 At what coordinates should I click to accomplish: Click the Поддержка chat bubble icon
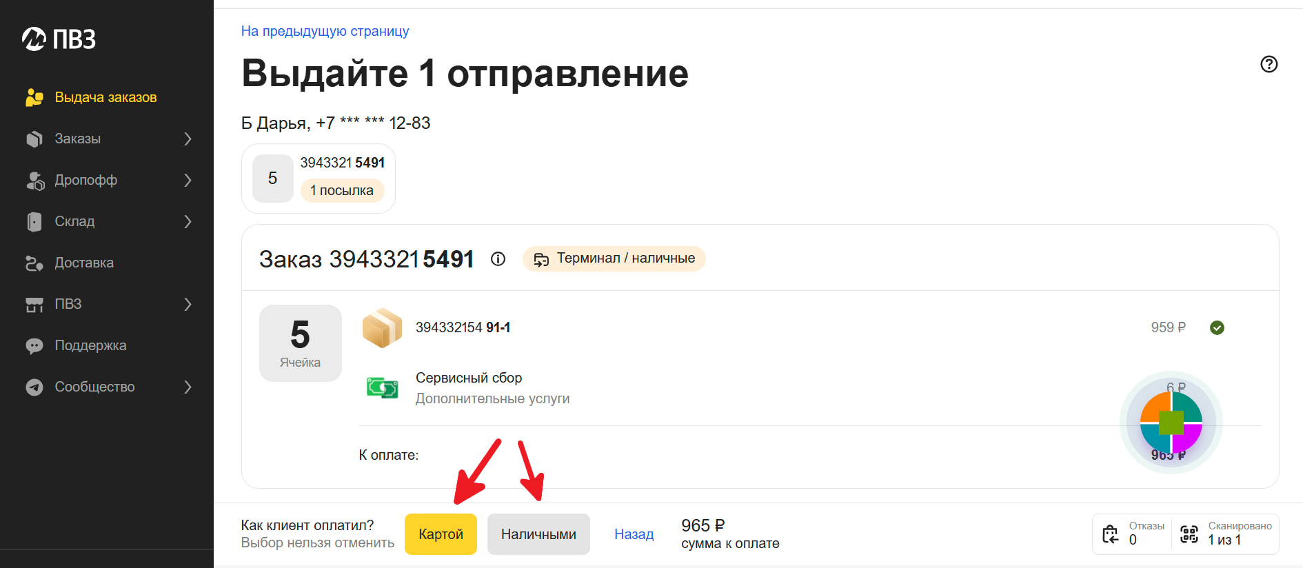coord(34,345)
